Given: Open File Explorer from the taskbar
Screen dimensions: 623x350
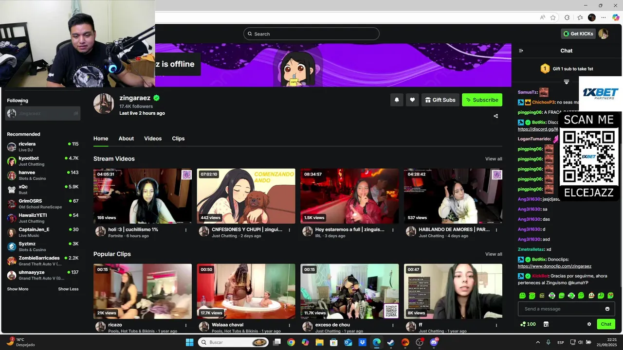Looking at the screenshot, I should point(319,342).
